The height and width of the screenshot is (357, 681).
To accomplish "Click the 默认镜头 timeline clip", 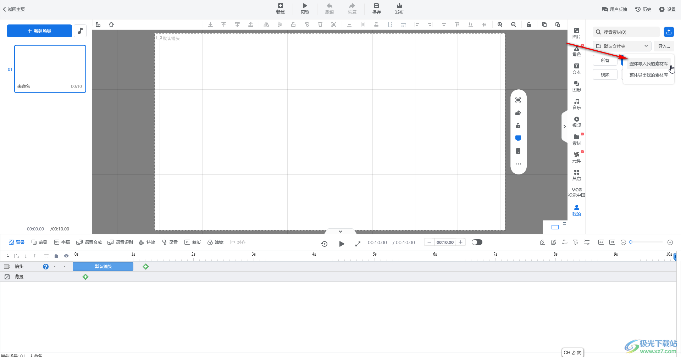I will pos(103,266).
